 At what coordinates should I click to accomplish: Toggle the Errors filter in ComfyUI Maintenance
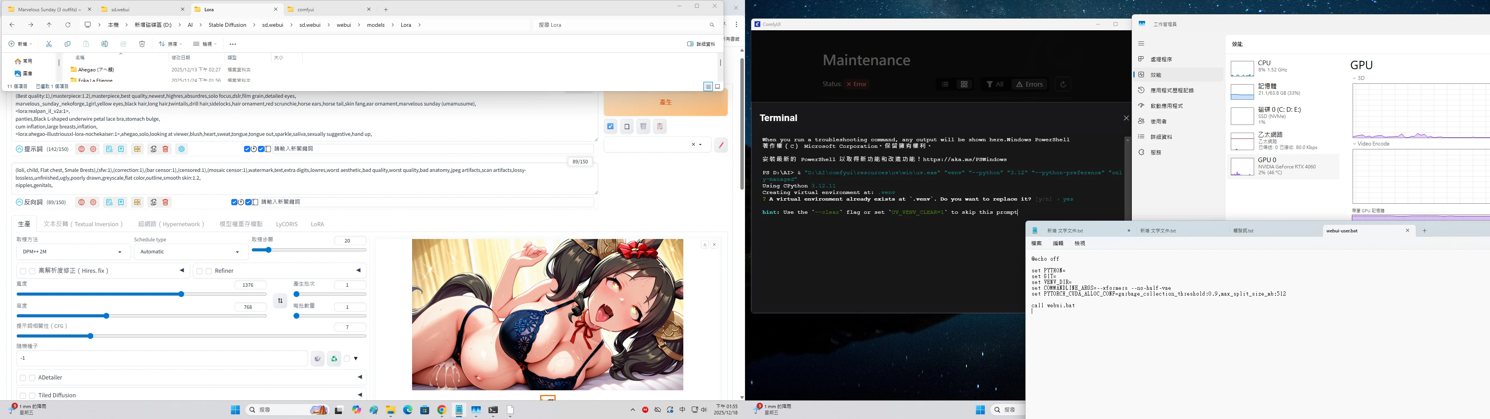(1029, 85)
